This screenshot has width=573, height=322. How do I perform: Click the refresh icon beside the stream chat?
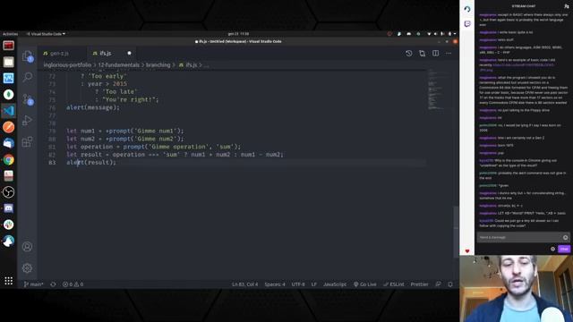pyautogui.click(x=467, y=9)
